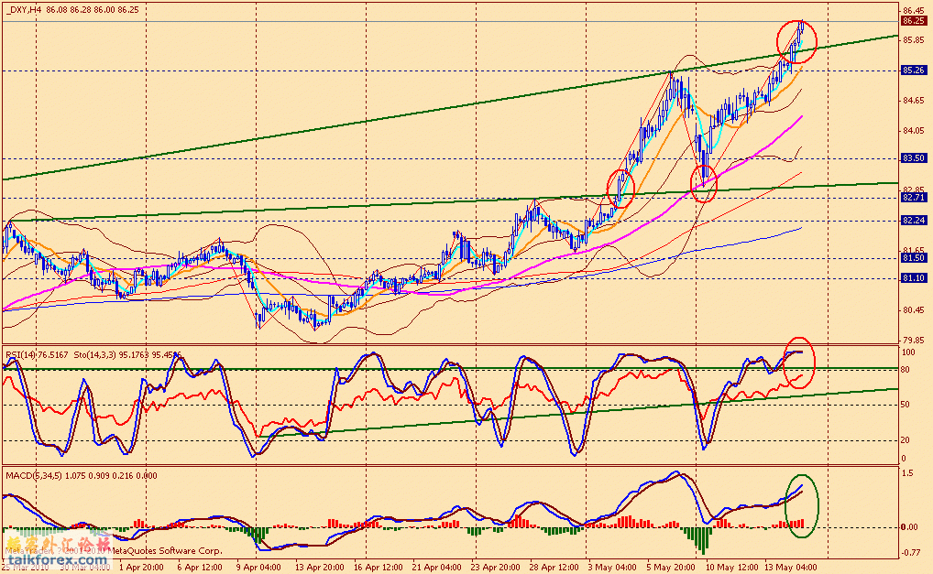Click the 100 level on oscillator scale
Image resolution: width=933 pixels, height=574 pixels.
(908, 352)
